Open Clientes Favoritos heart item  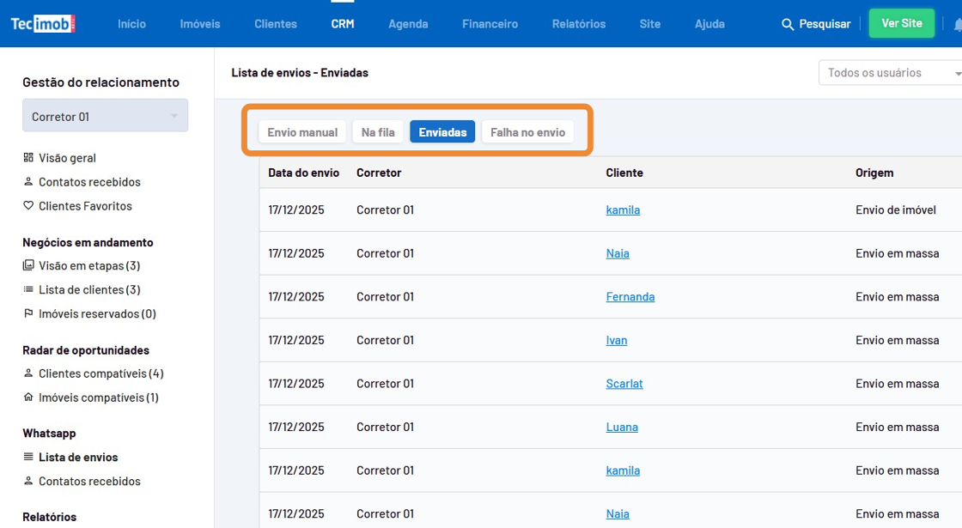(x=84, y=206)
